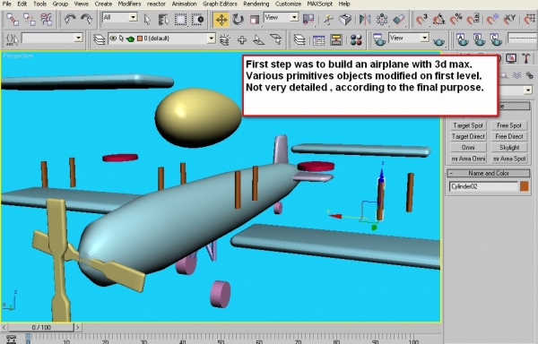Image resolution: width=538 pixels, height=344 pixels.
Task: Open the Curve Editor icon
Action: point(318,39)
